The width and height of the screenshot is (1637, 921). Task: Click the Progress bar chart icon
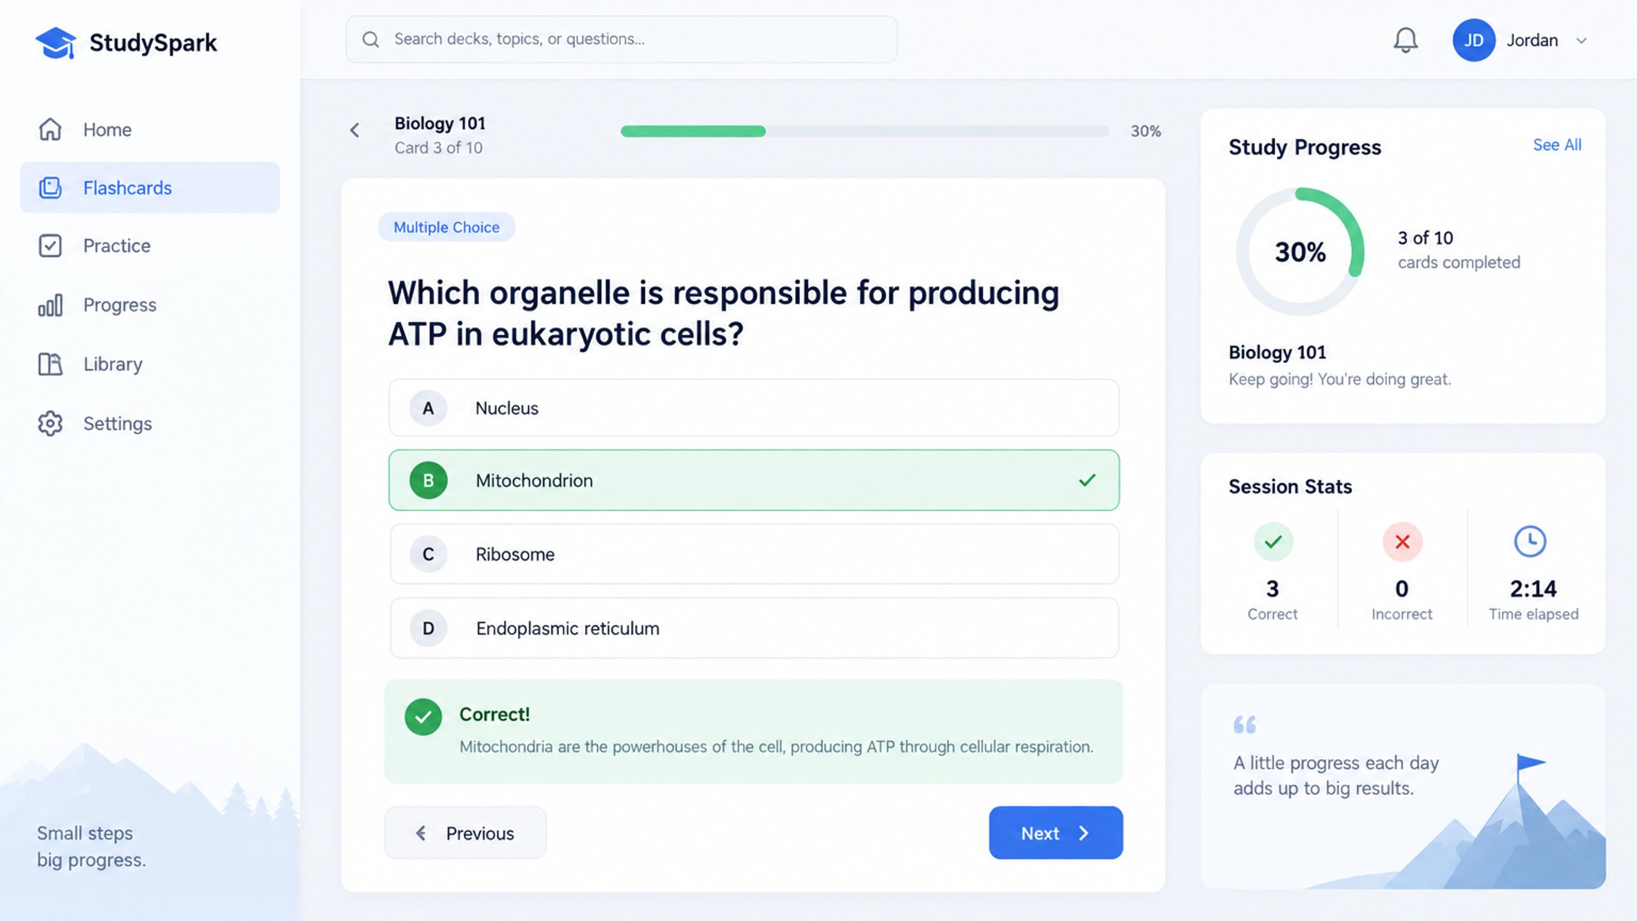coord(50,305)
